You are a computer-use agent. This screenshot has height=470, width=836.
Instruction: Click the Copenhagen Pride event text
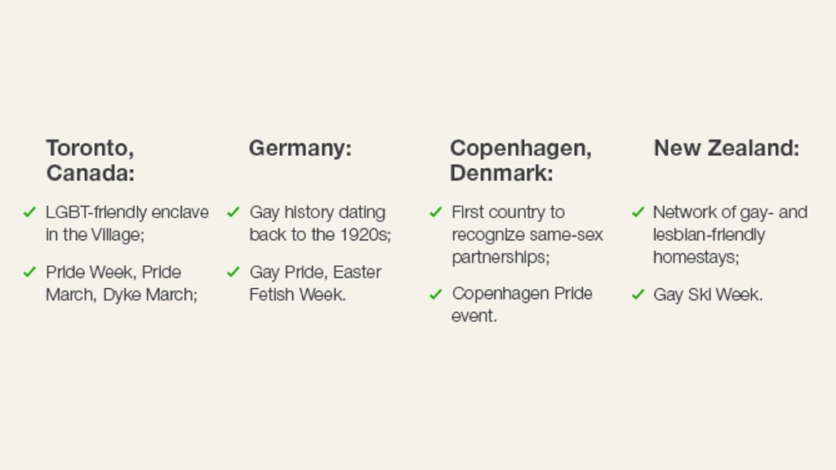[x=522, y=304]
